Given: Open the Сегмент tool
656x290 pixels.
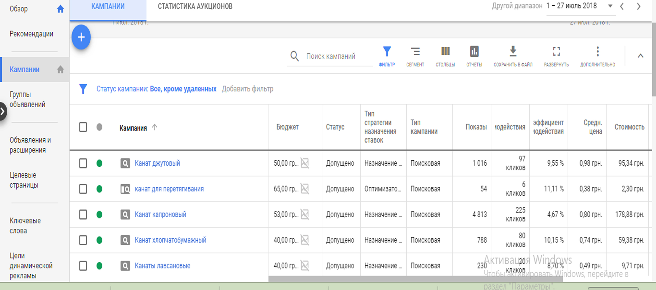Looking at the screenshot, I should (x=415, y=56).
